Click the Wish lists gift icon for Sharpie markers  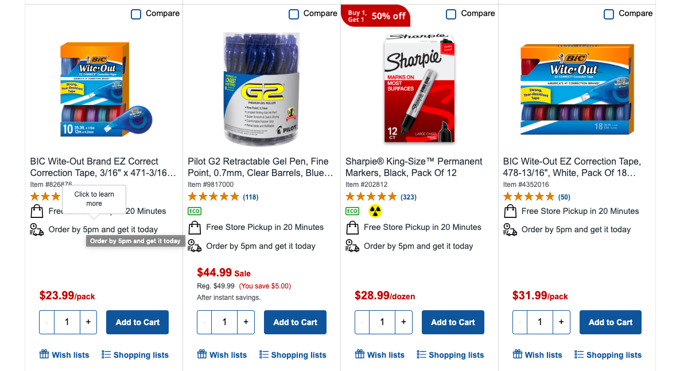pyautogui.click(x=360, y=354)
